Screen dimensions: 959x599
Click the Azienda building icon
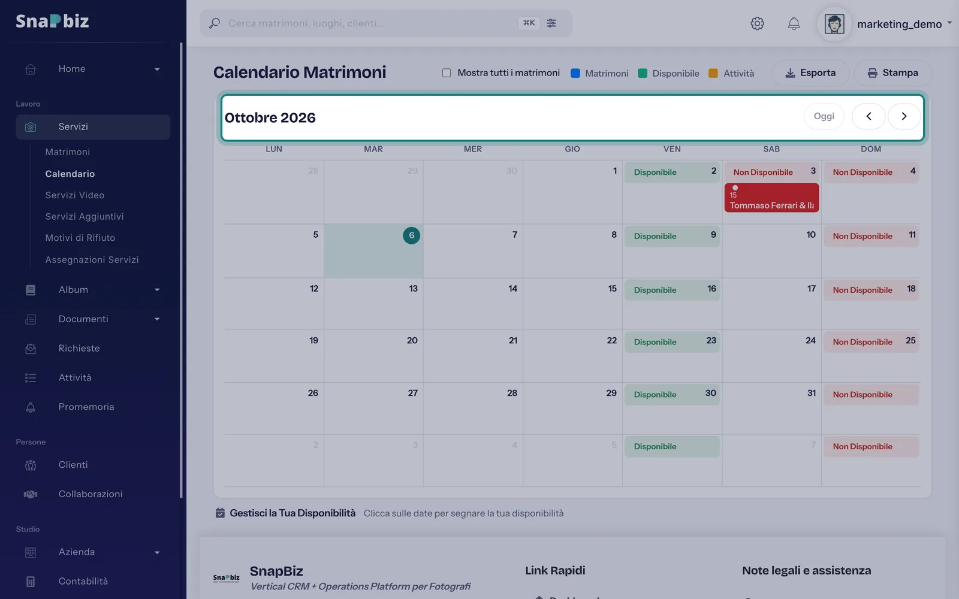pos(31,552)
